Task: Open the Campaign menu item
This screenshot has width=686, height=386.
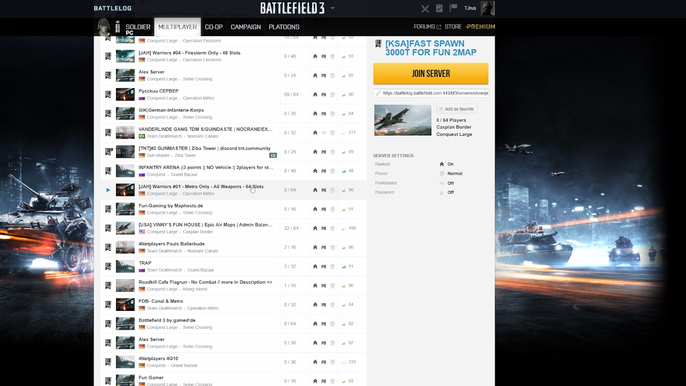Action: tap(245, 27)
